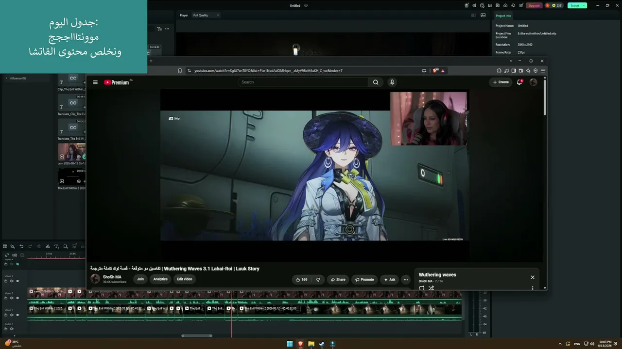Open the Brave VPN shield icon
Viewport: 622px width, 349px height.
536,71
